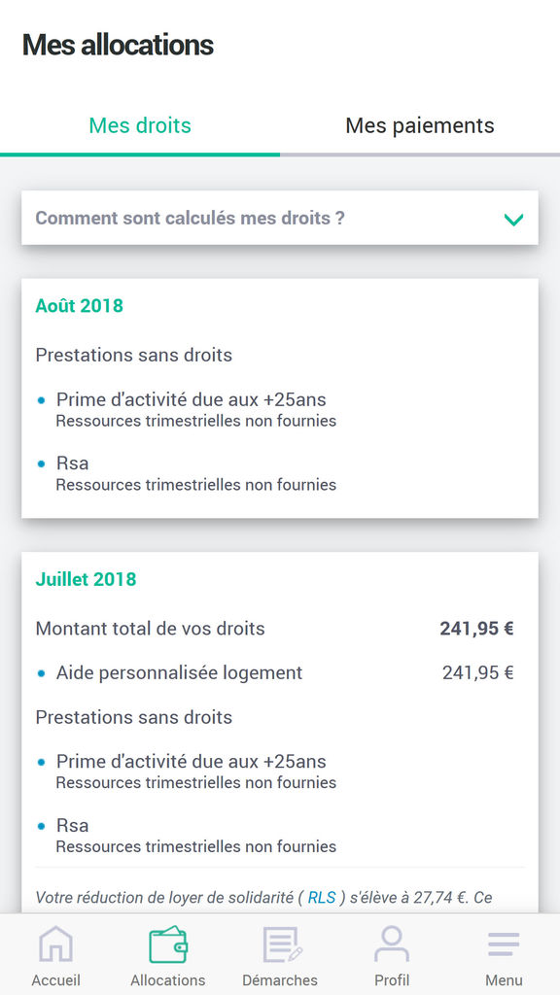This screenshot has width=560, height=995.
Task: Tap the bold 241,95 € total amount
Action: [x=476, y=629]
